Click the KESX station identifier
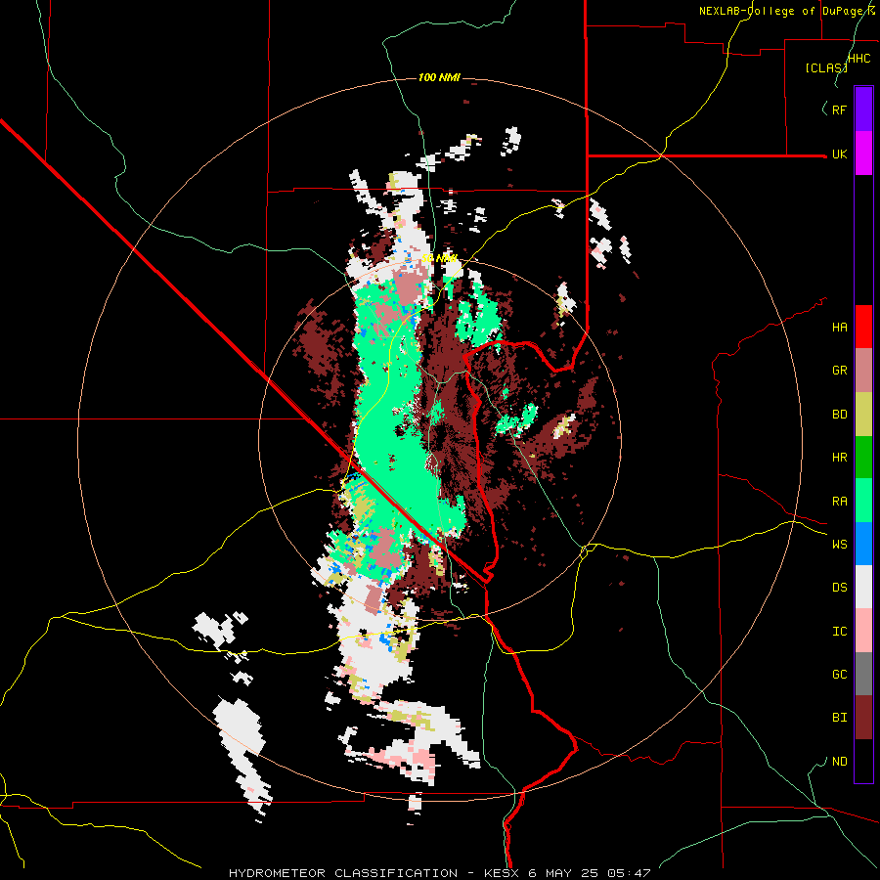880x880 pixels. (503, 873)
